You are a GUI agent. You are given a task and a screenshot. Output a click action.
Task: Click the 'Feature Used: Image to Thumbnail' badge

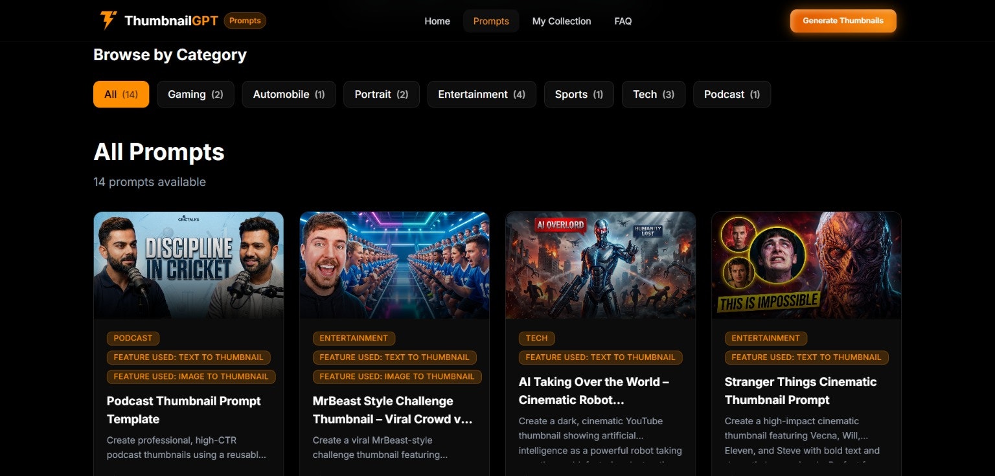point(190,376)
